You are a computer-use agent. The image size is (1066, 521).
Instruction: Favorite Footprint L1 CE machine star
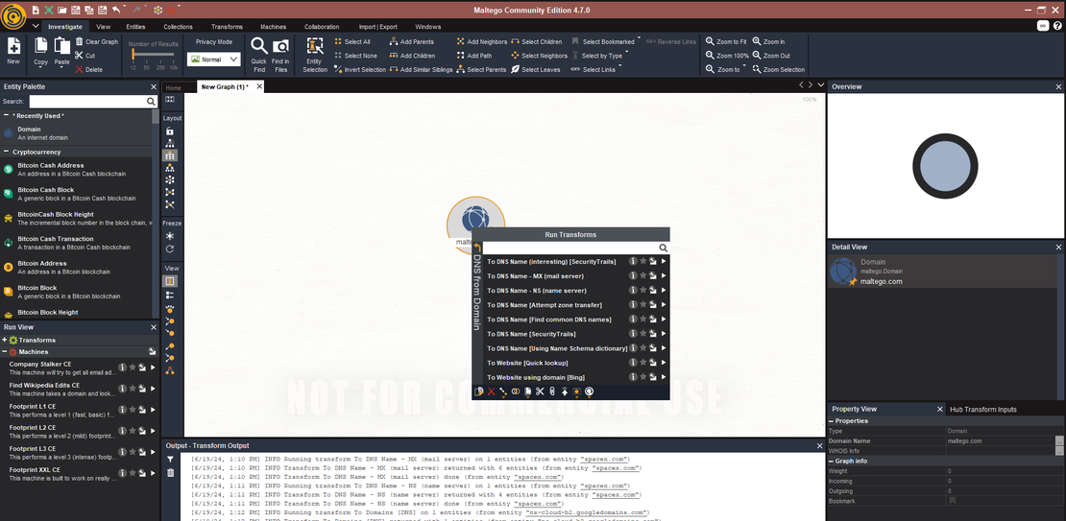133,410
